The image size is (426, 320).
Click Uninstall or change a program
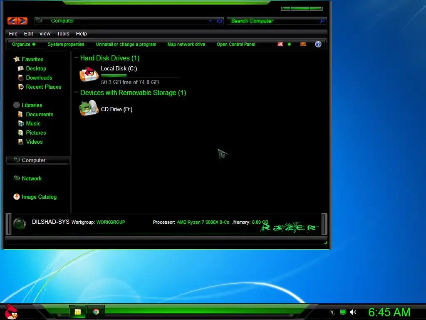tap(126, 44)
